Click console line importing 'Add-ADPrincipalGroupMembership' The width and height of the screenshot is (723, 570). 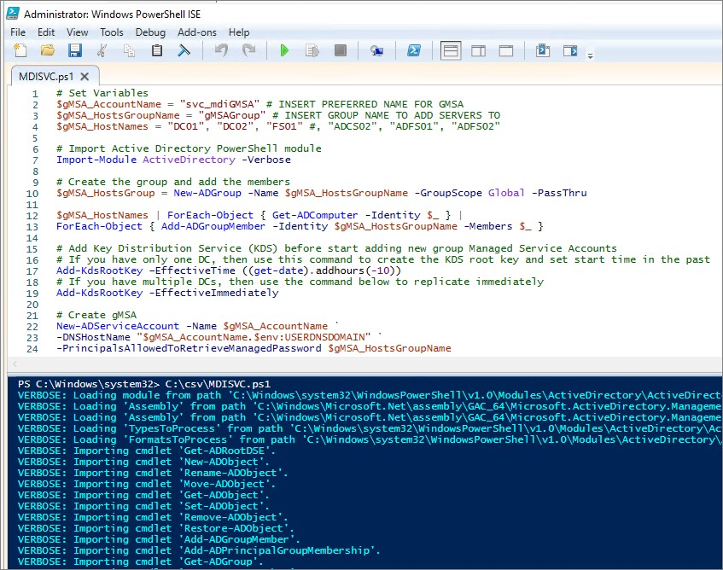(x=199, y=550)
